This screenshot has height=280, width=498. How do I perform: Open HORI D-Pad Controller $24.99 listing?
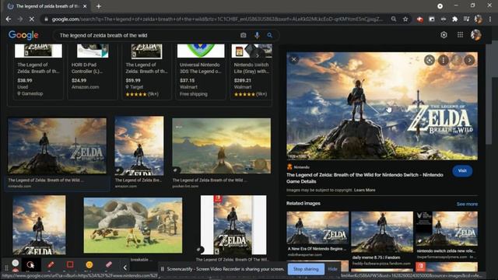(x=92, y=72)
